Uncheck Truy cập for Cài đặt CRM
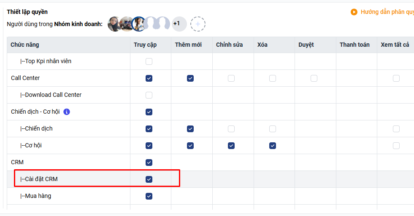 [149, 179]
